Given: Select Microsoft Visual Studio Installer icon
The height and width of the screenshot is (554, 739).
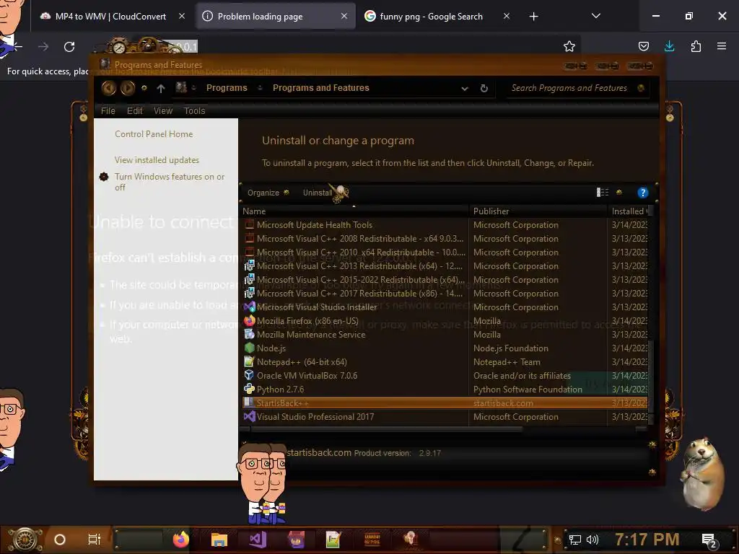Looking at the screenshot, I should (x=249, y=307).
